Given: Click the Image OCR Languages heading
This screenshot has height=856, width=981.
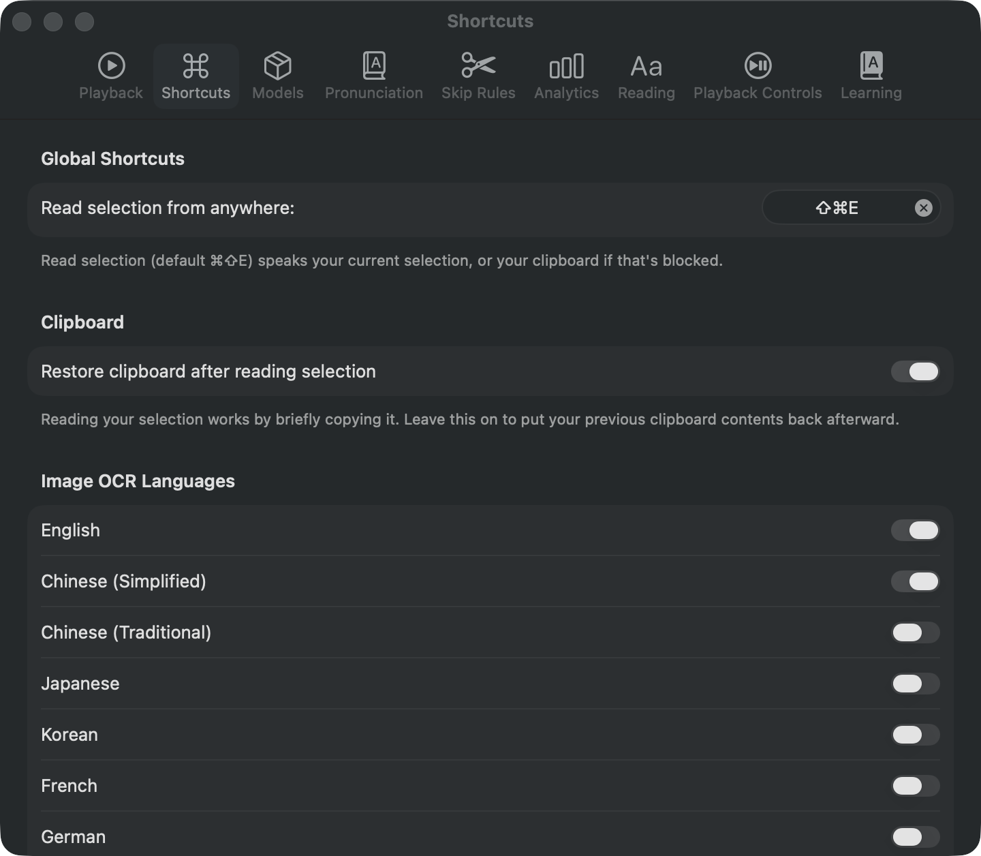Looking at the screenshot, I should pyautogui.click(x=138, y=481).
